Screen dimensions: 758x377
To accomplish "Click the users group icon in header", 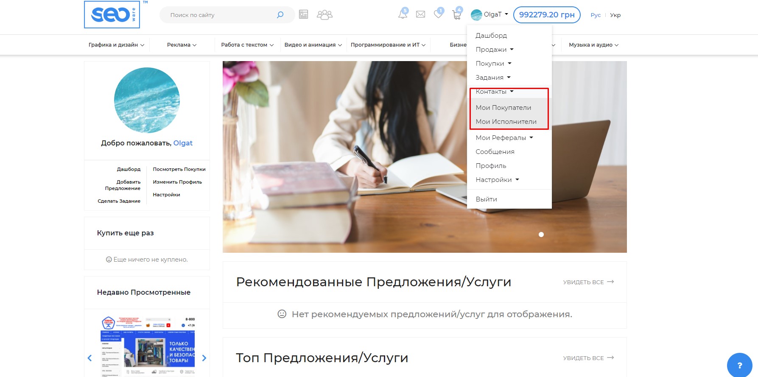I will click(324, 15).
